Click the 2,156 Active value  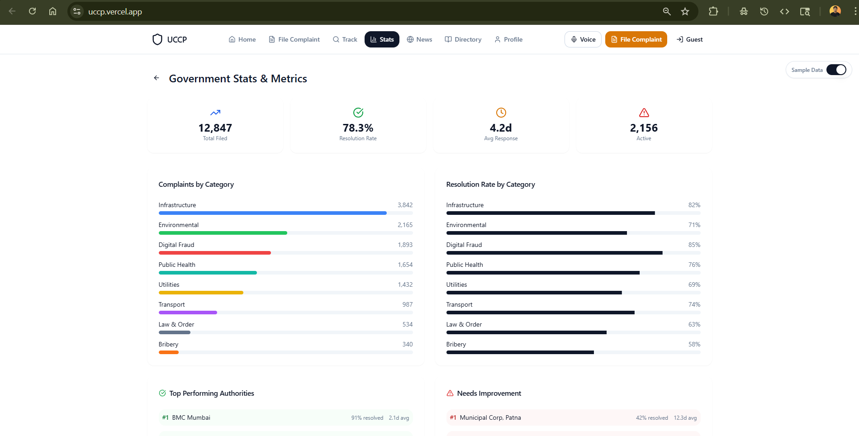[x=644, y=128]
